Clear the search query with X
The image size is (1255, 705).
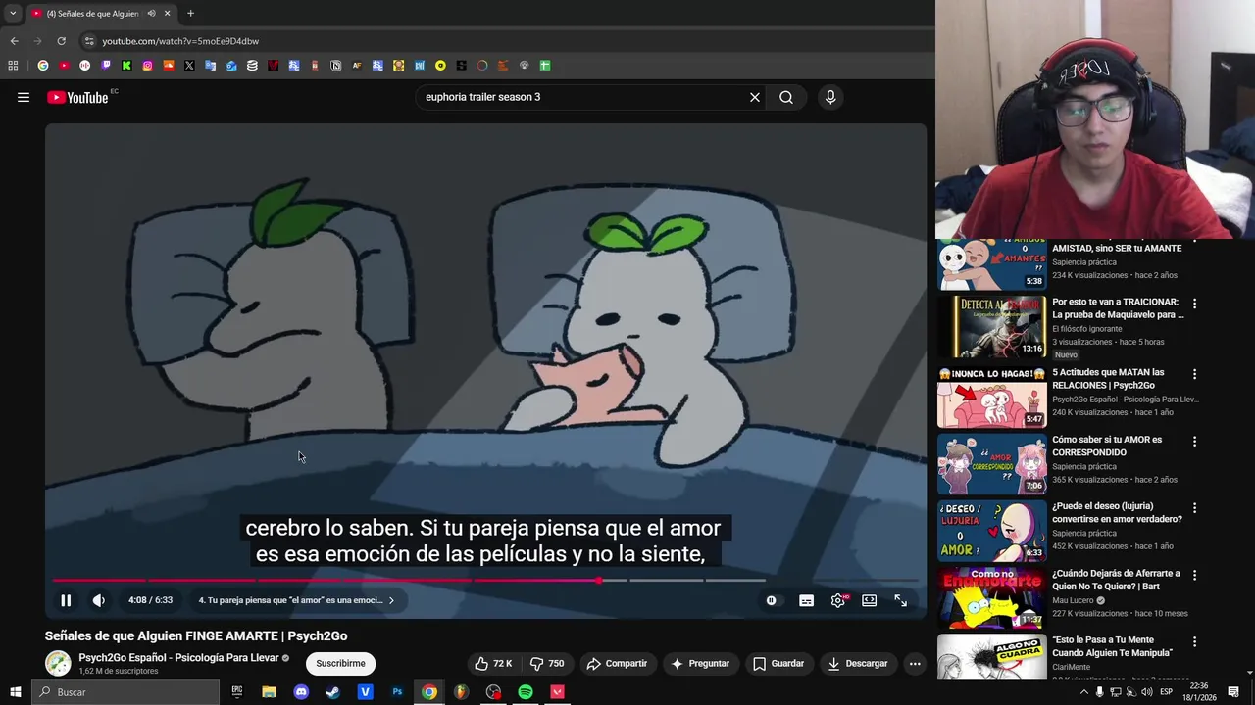point(755,97)
